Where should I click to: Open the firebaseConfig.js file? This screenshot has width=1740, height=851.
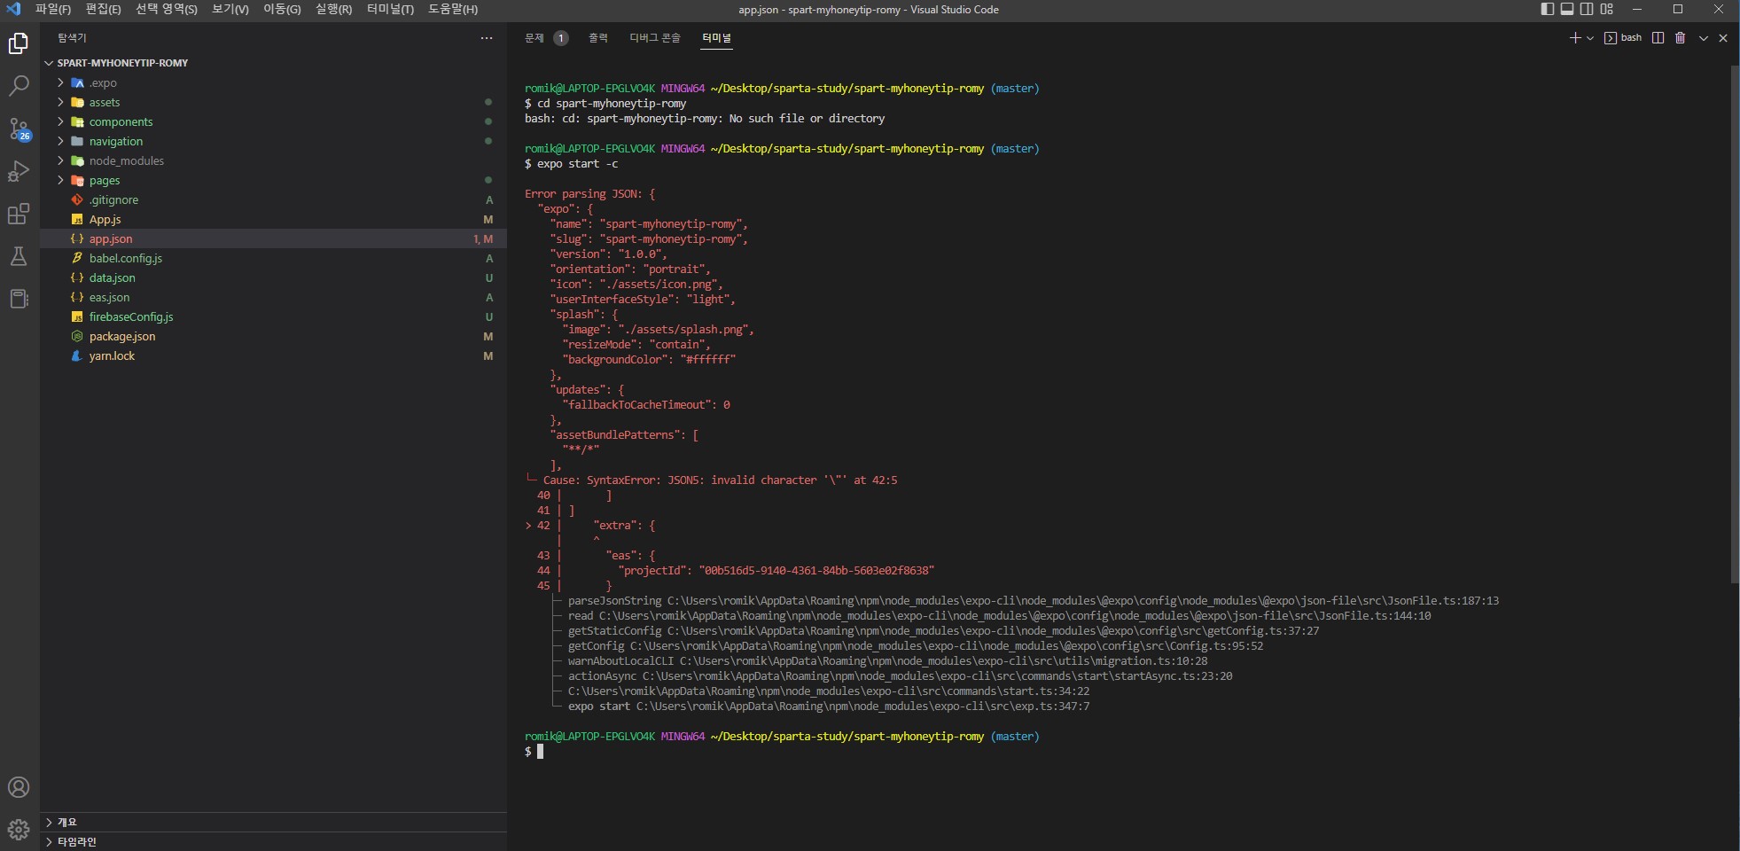[274, 316]
